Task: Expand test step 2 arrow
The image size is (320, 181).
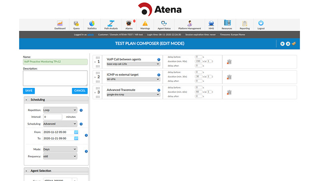Action: tap(94, 77)
